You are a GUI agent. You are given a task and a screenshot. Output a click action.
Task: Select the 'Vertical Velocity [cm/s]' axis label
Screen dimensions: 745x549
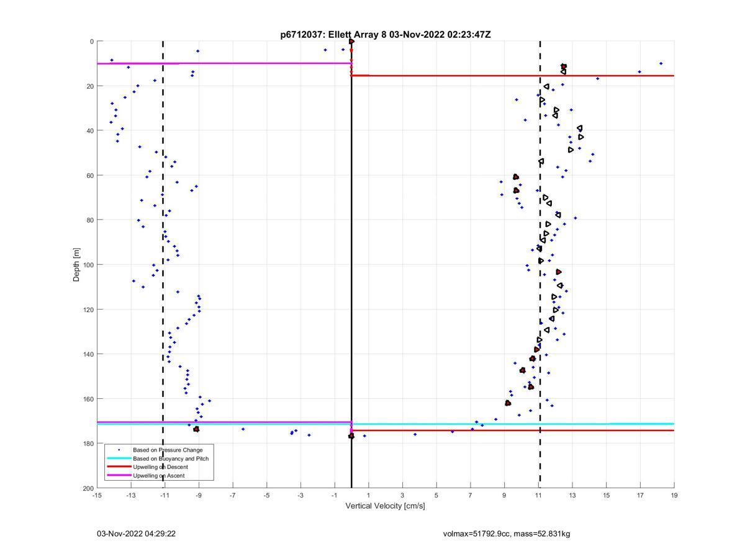[385, 506]
